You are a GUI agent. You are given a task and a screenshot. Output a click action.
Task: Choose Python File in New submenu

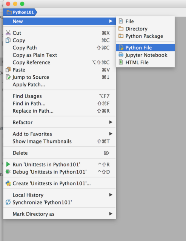tap(145, 48)
